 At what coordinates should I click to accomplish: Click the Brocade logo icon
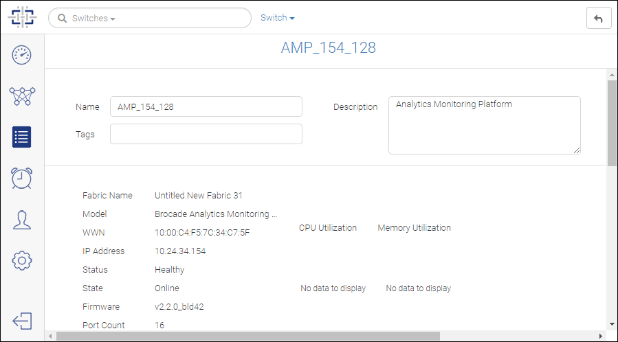pos(22,17)
